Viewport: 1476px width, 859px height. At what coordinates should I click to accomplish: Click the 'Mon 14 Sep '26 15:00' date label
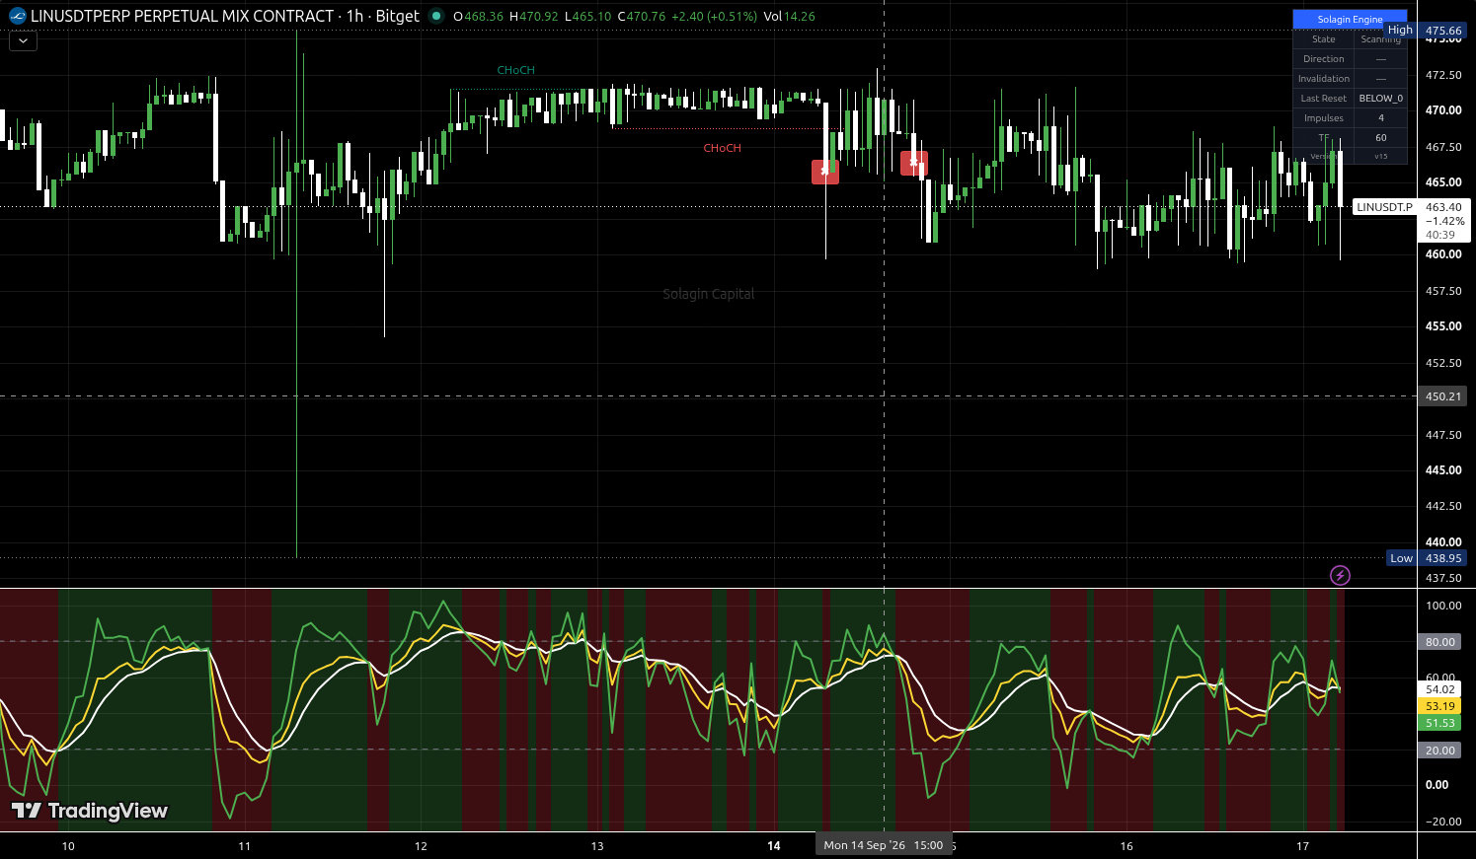tap(884, 845)
